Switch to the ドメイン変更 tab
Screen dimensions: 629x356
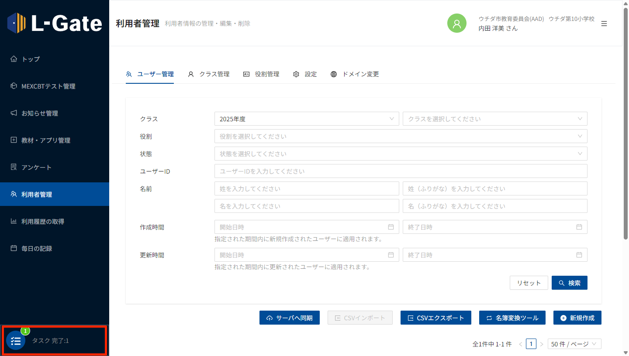(x=355, y=74)
